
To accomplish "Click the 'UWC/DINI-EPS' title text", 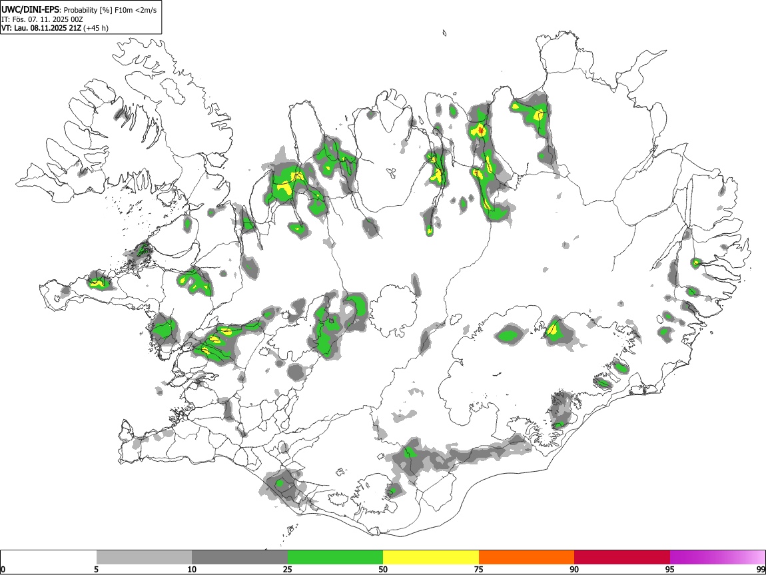I will (30, 10).
